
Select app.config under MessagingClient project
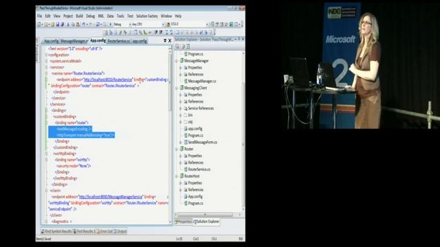click(195, 129)
